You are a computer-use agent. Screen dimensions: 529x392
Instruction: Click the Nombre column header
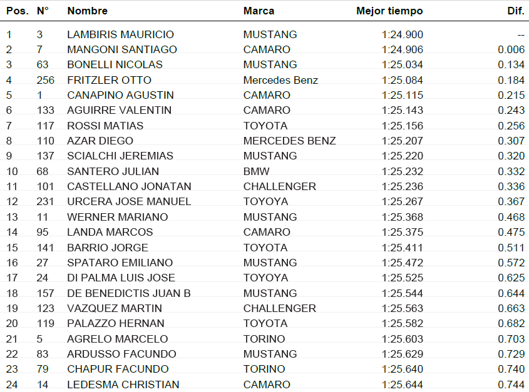click(87, 11)
